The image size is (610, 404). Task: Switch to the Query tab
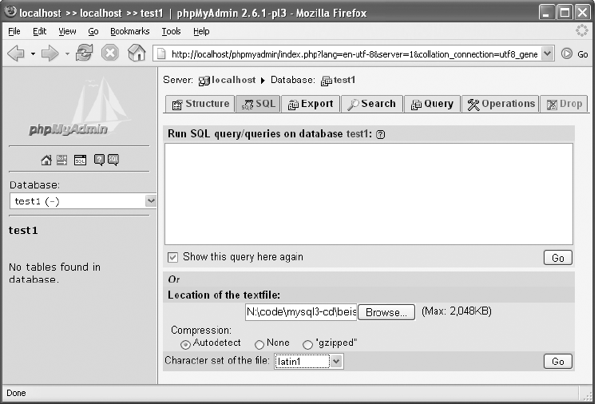tap(432, 104)
